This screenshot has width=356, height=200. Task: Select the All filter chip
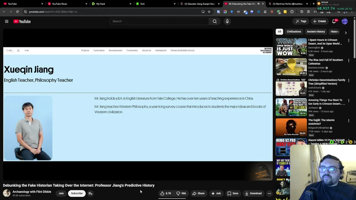pyautogui.click(x=279, y=32)
